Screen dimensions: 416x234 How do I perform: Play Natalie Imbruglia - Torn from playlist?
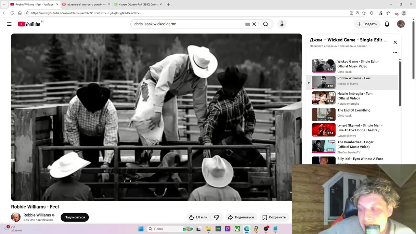click(x=352, y=98)
